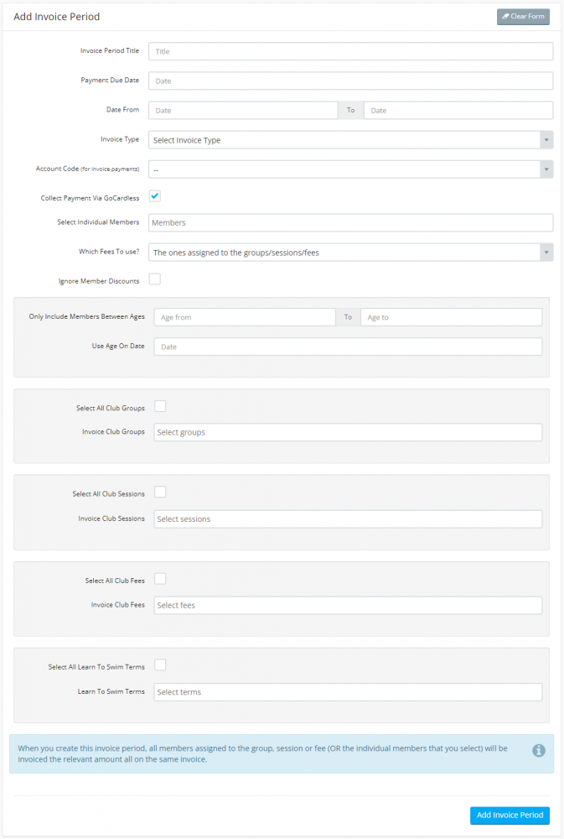The height and width of the screenshot is (839, 564).
Task: Enable Ignore Member Discounts
Action: [153, 278]
